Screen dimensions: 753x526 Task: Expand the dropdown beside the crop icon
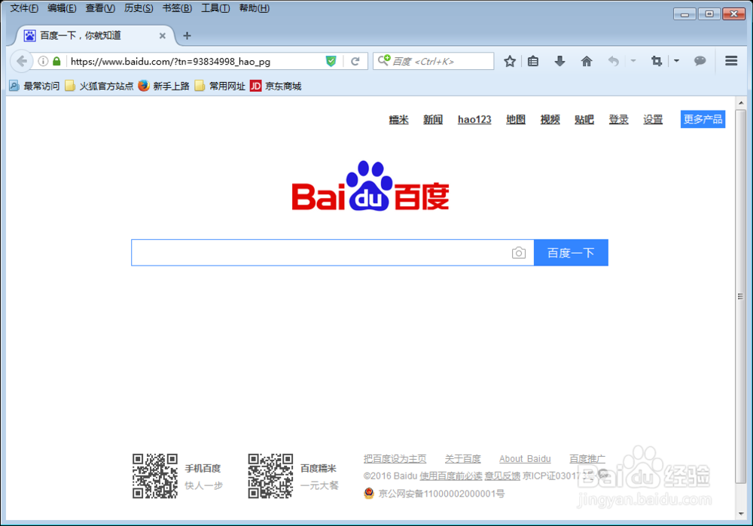point(676,61)
